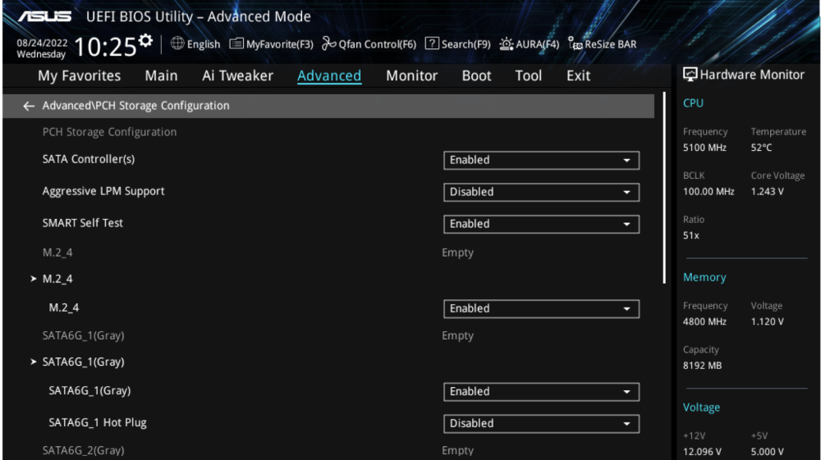Image resolution: width=821 pixels, height=460 pixels.
Task: Open the AURA(F4) lighting icon
Action: pos(506,44)
